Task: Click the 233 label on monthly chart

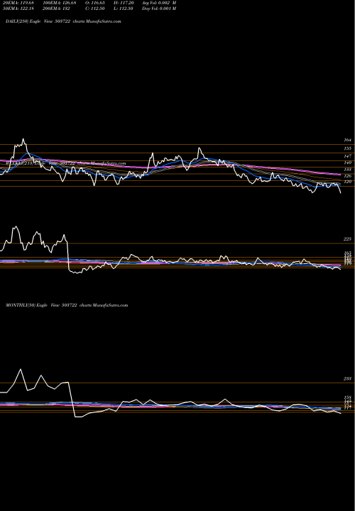Action: click(347, 379)
